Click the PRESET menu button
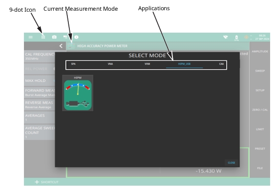Viewport: 275px width, 192px height. tap(260, 149)
